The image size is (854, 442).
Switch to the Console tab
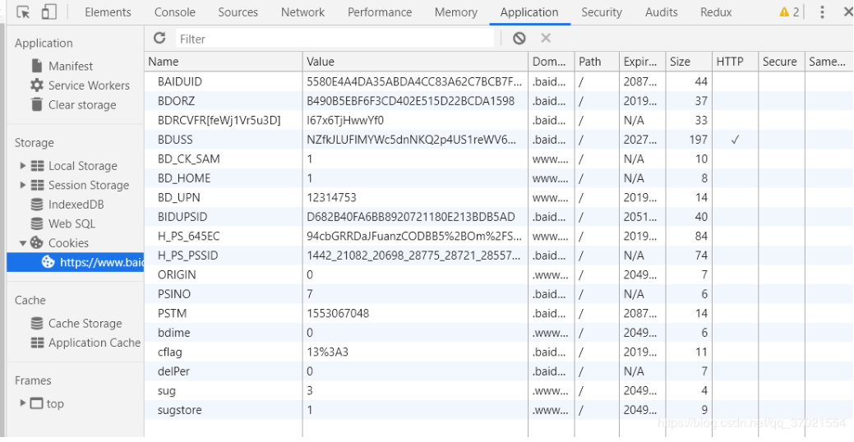point(175,12)
